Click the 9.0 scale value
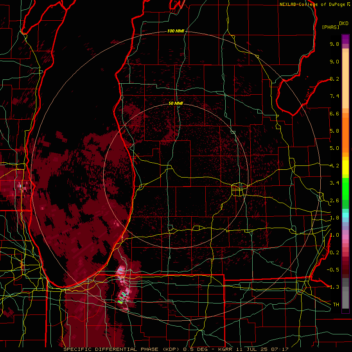Image resolution: width=352 pixels, height=352 pixels. click(334, 61)
